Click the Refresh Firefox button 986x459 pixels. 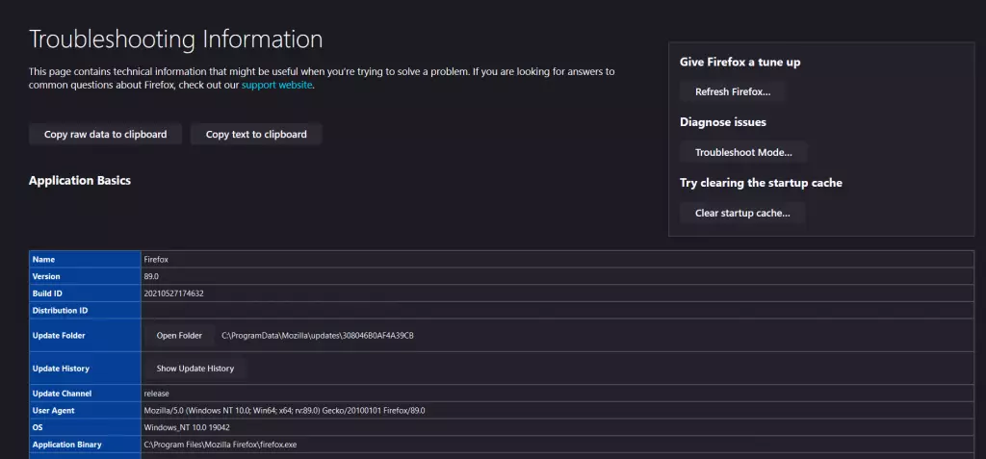(733, 91)
